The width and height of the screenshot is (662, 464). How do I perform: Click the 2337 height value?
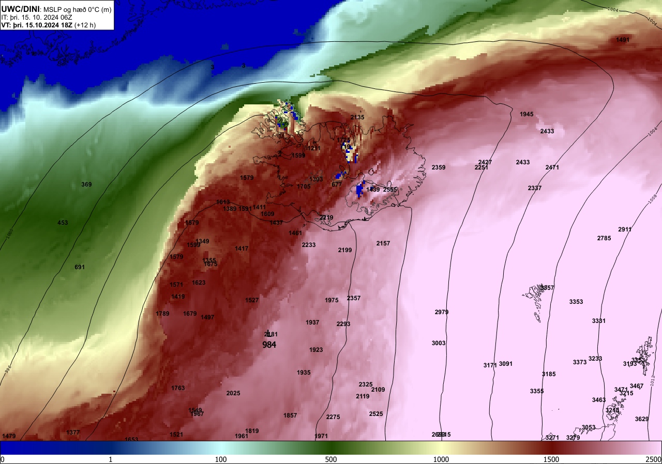pyautogui.click(x=535, y=188)
